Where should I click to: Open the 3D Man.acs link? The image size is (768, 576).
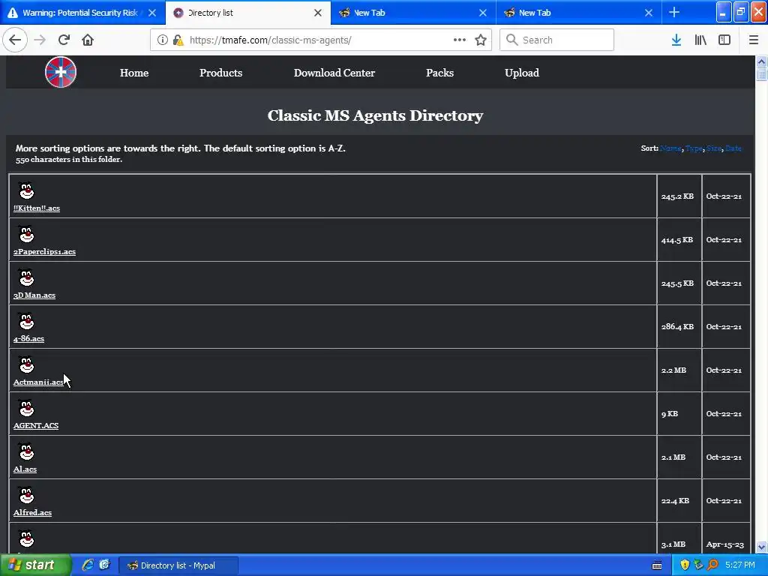pyautogui.click(x=34, y=295)
